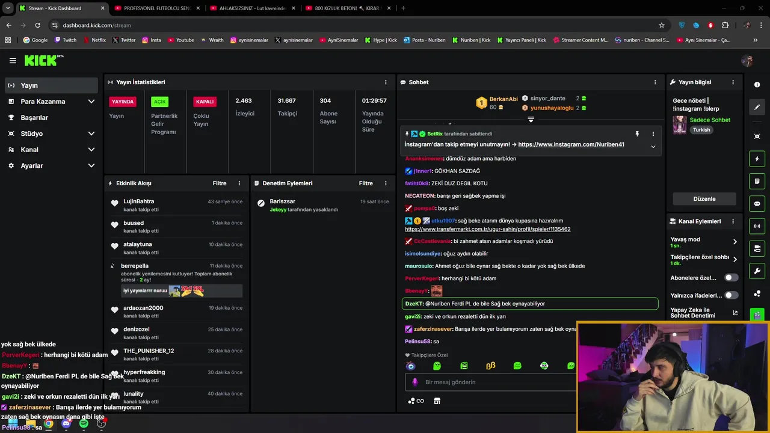Screen dimensions: 770x433
Task: Toggle Abonelere özel chat mode
Action: click(731, 278)
